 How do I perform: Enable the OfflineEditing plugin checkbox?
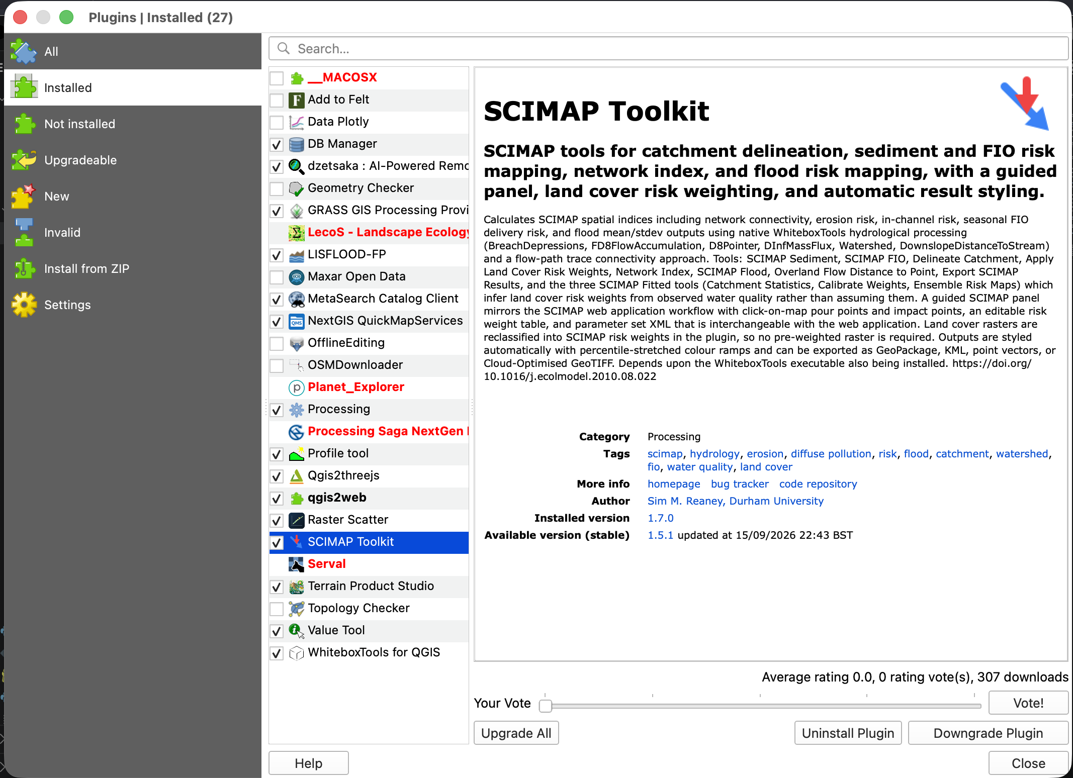(277, 344)
